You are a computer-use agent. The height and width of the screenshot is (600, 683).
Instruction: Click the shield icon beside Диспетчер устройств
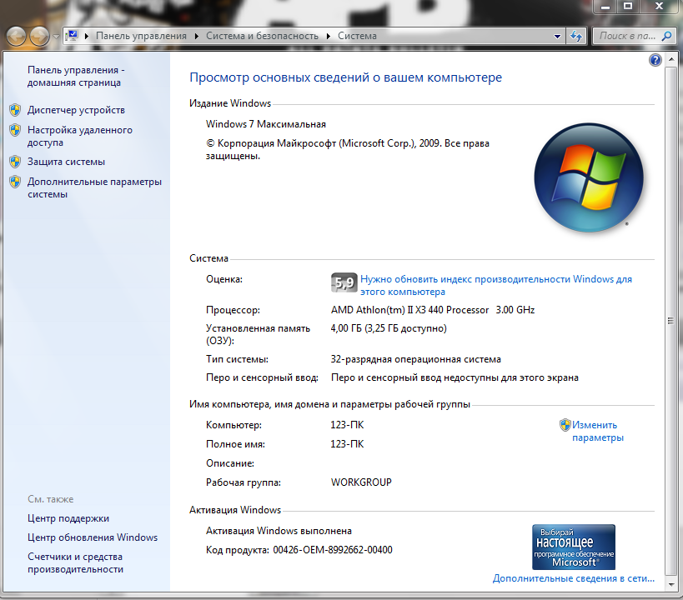14,110
